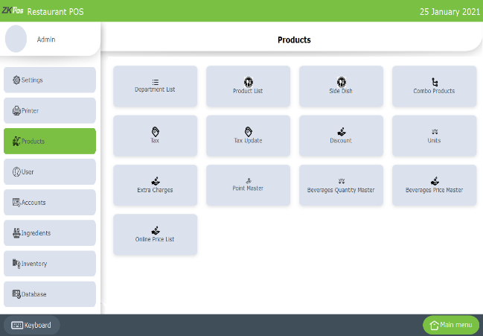Click the Products page heading
The width and height of the screenshot is (483, 336).
click(294, 39)
